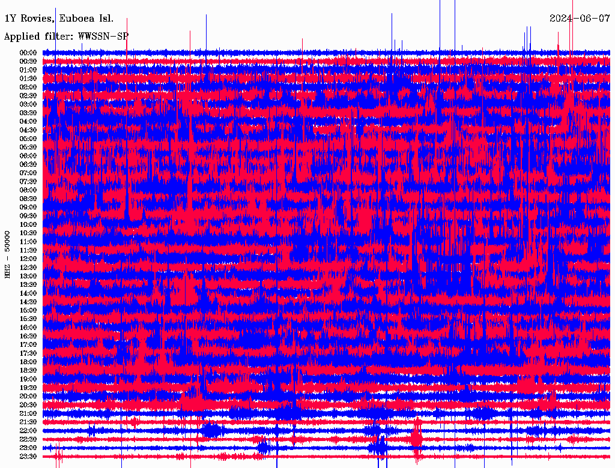Select the 04:00 time label

(x=28, y=122)
